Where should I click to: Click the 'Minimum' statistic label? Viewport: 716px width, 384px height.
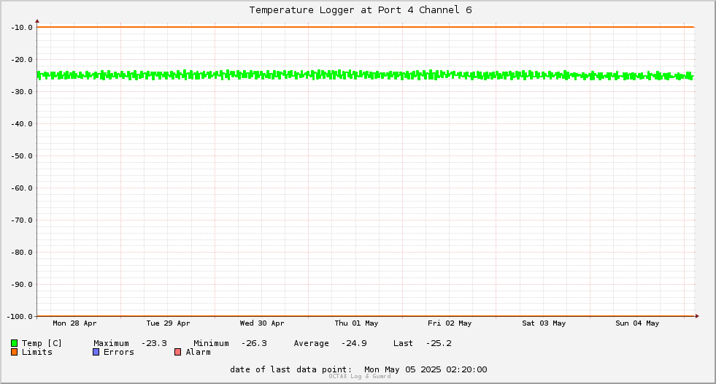click(212, 343)
